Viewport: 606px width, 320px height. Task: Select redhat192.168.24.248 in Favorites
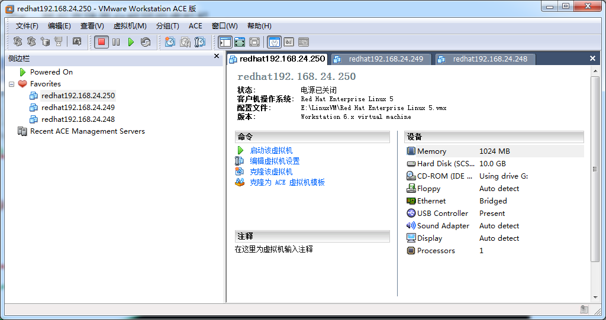pos(78,119)
